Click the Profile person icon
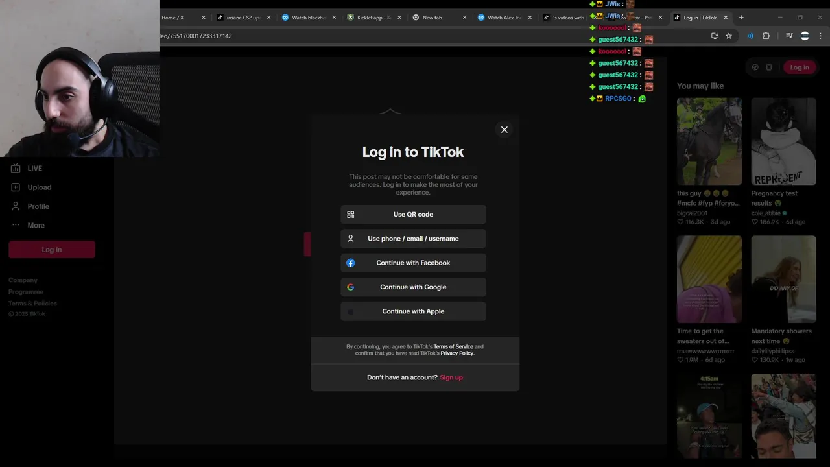The width and height of the screenshot is (830, 467). pyautogui.click(x=16, y=206)
